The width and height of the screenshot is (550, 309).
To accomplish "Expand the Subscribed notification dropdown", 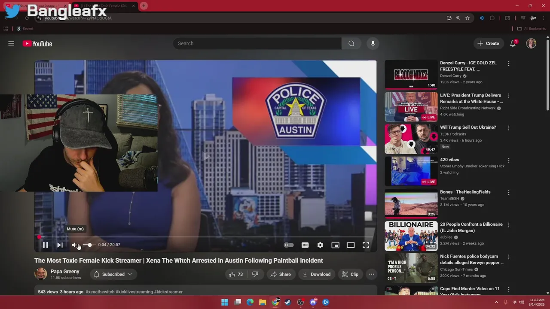I will [x=113, y=274].
